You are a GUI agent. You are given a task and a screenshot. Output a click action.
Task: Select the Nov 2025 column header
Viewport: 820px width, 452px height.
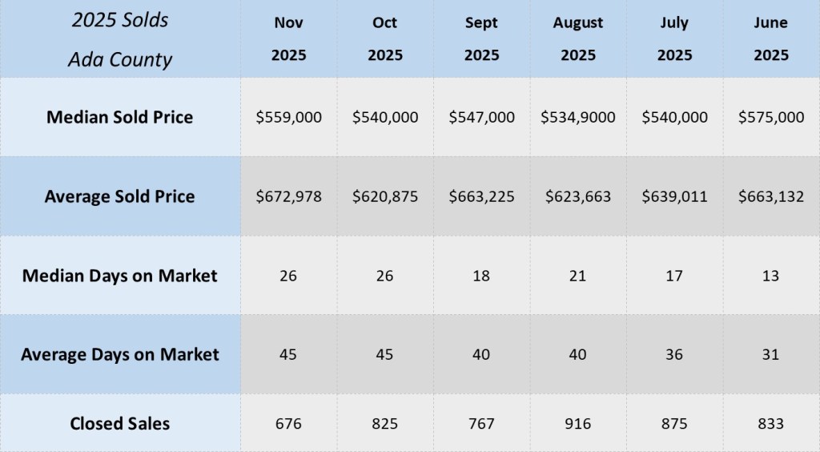click(x=288, y=38)
